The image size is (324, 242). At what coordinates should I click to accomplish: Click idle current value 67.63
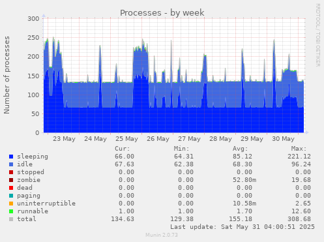coord(125,164)
